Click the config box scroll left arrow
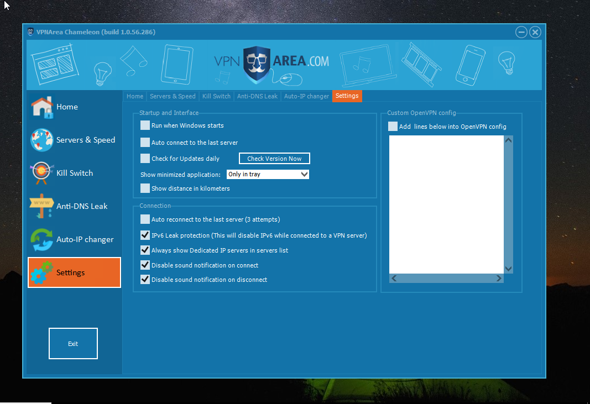The height and width of the screenshot is (404, 590). [x=394, y=279]
